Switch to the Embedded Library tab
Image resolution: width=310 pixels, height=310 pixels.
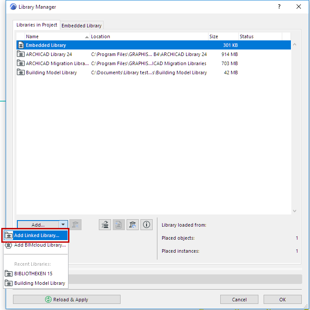coord(82,26)
